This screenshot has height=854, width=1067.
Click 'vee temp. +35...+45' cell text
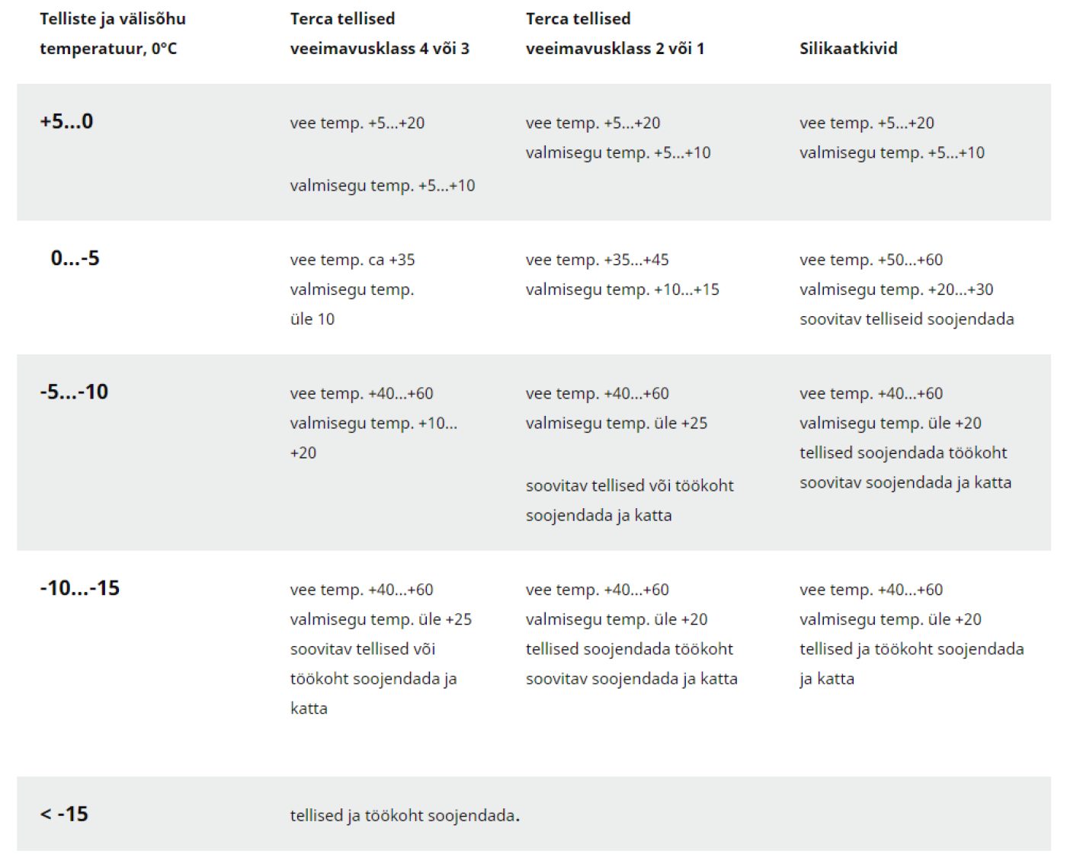point(597,260)
